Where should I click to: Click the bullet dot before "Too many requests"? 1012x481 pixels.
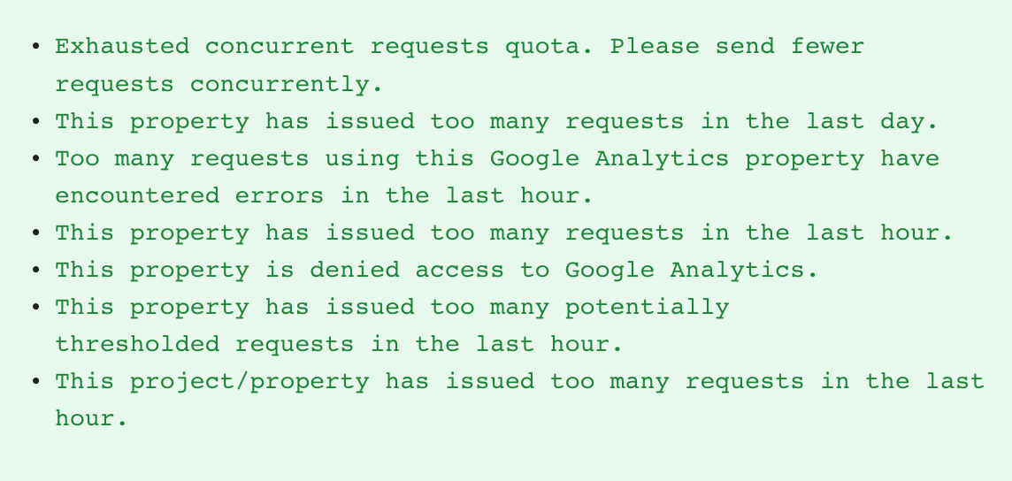[x=35, y=159]
